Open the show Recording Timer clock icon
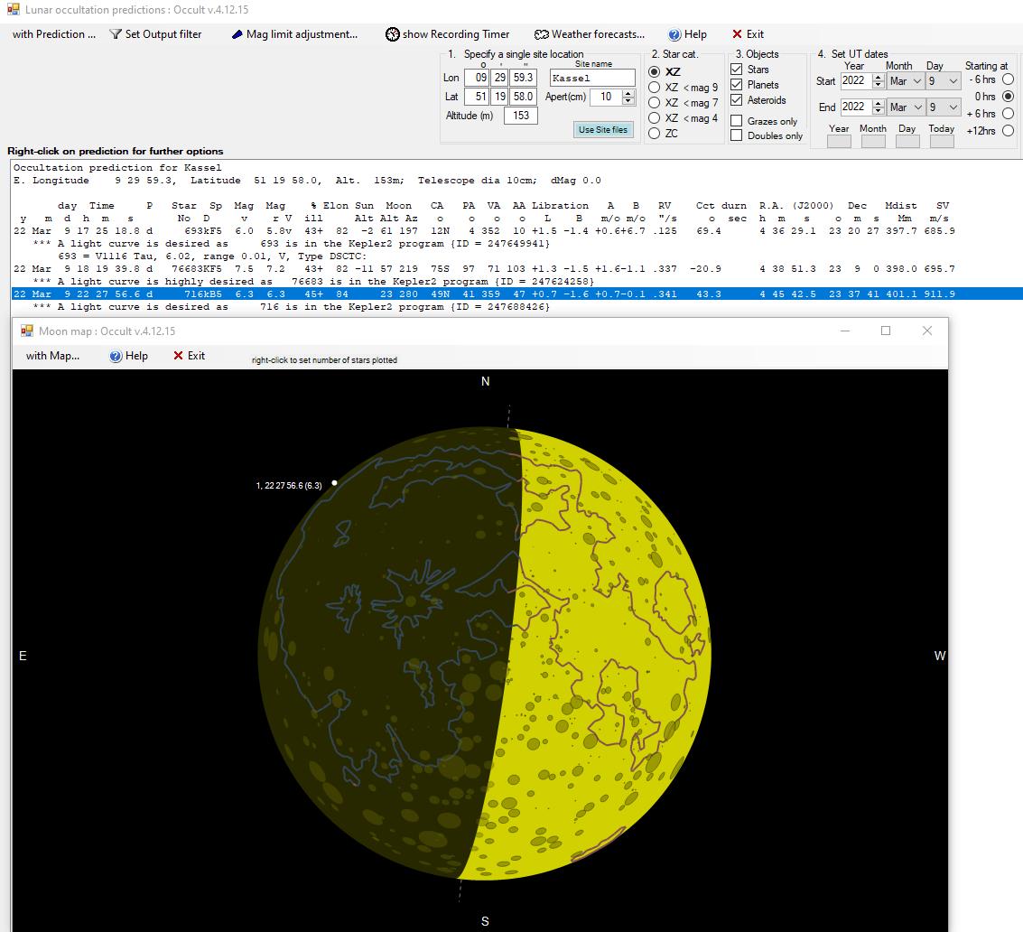The height and width of the screenshot is (932, 1023). click(393, 34)
